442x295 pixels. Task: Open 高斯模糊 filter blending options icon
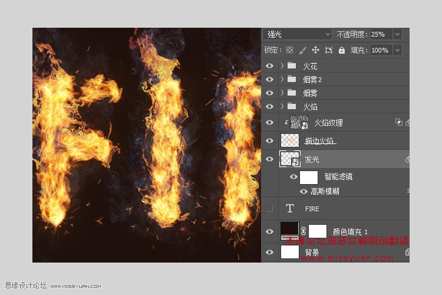click(x=408, y=191)
